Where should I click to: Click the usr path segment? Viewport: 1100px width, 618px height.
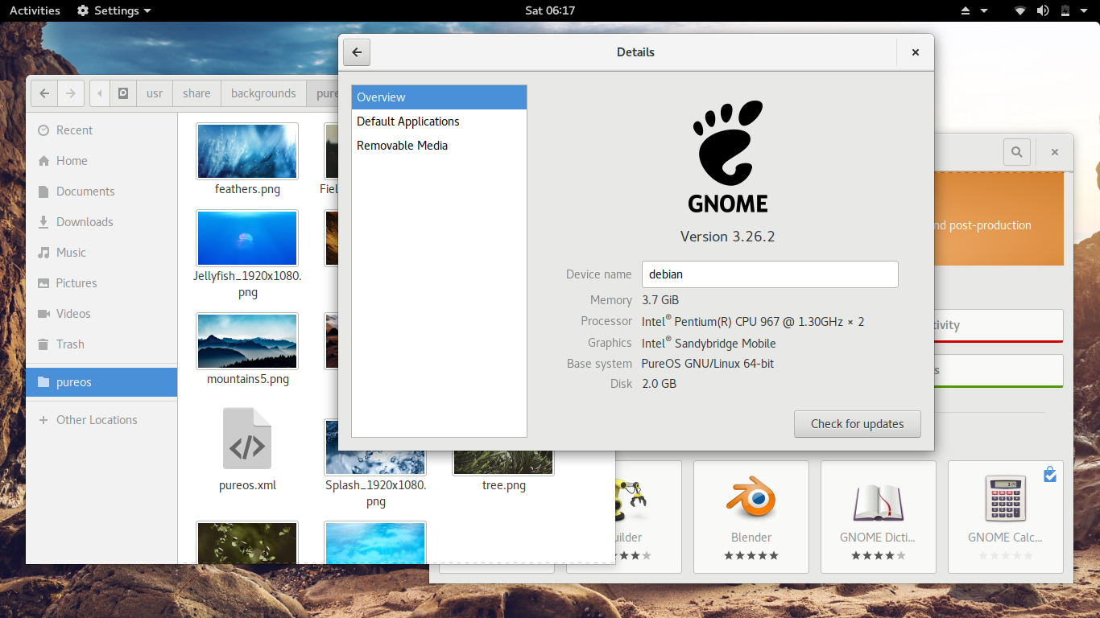155,93
